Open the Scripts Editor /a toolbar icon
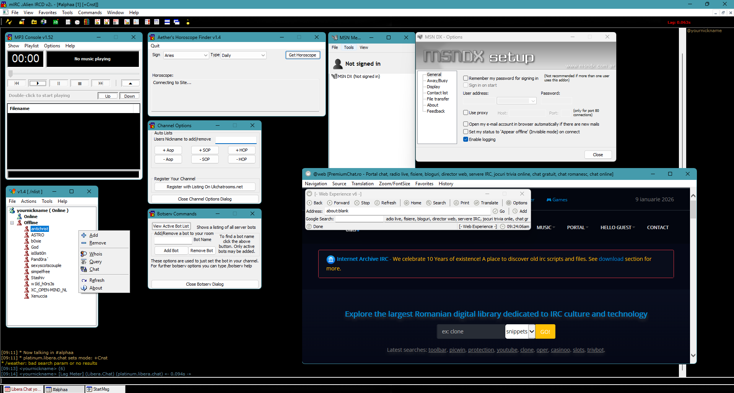This screenshot has width=734, height=393. pyautogui.click(x=56, y=22)
